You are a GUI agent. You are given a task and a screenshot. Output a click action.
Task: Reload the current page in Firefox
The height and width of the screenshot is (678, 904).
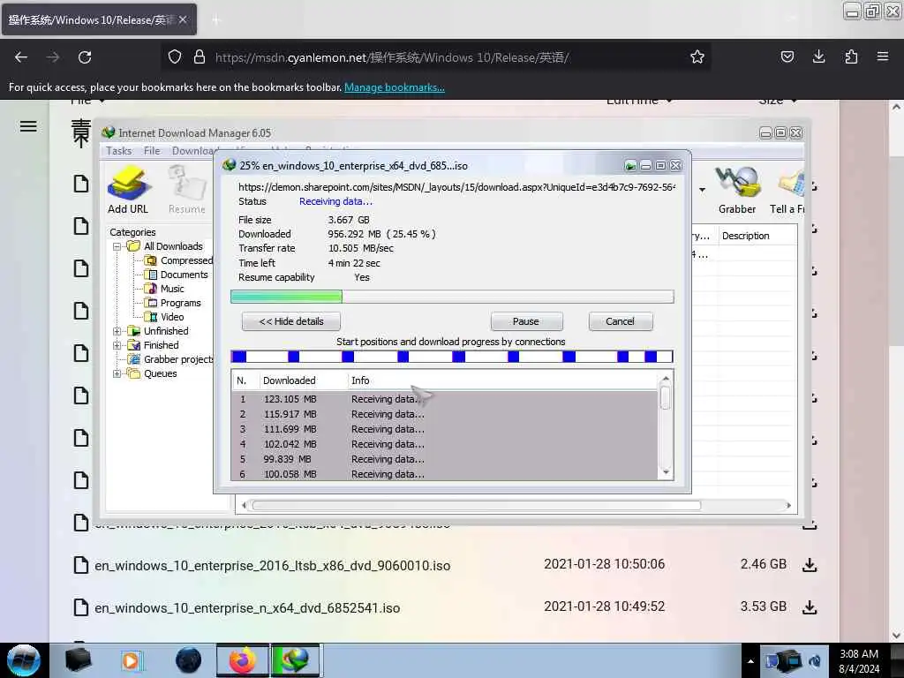pos(85,57)
